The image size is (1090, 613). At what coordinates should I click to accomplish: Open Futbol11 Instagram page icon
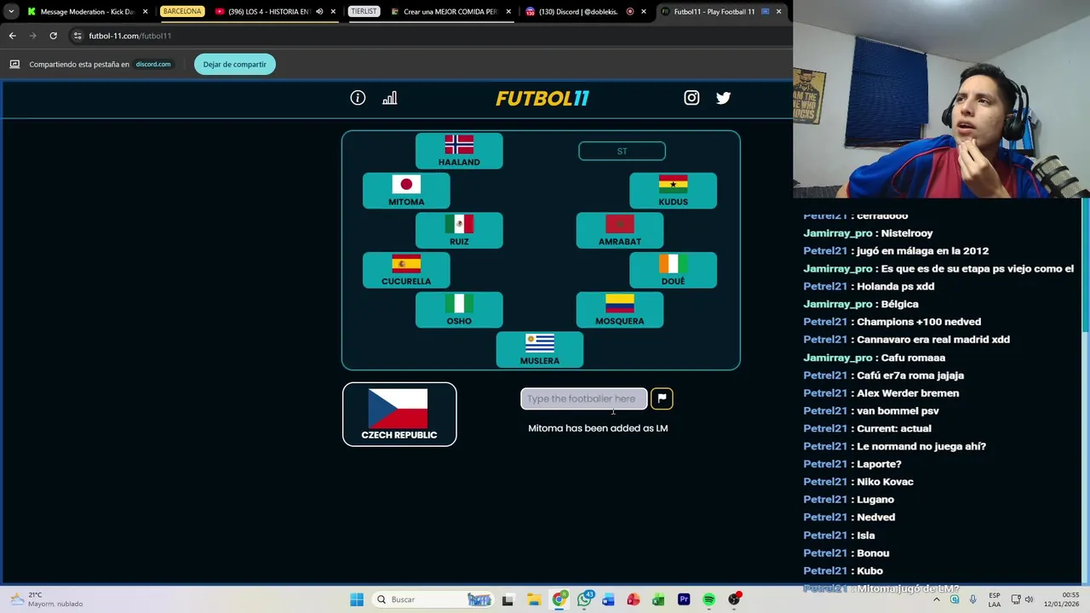point(691,98)
